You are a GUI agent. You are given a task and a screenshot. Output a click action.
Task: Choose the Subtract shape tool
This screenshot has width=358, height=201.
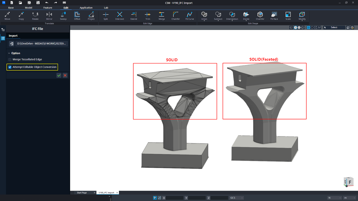click(218, 16)
